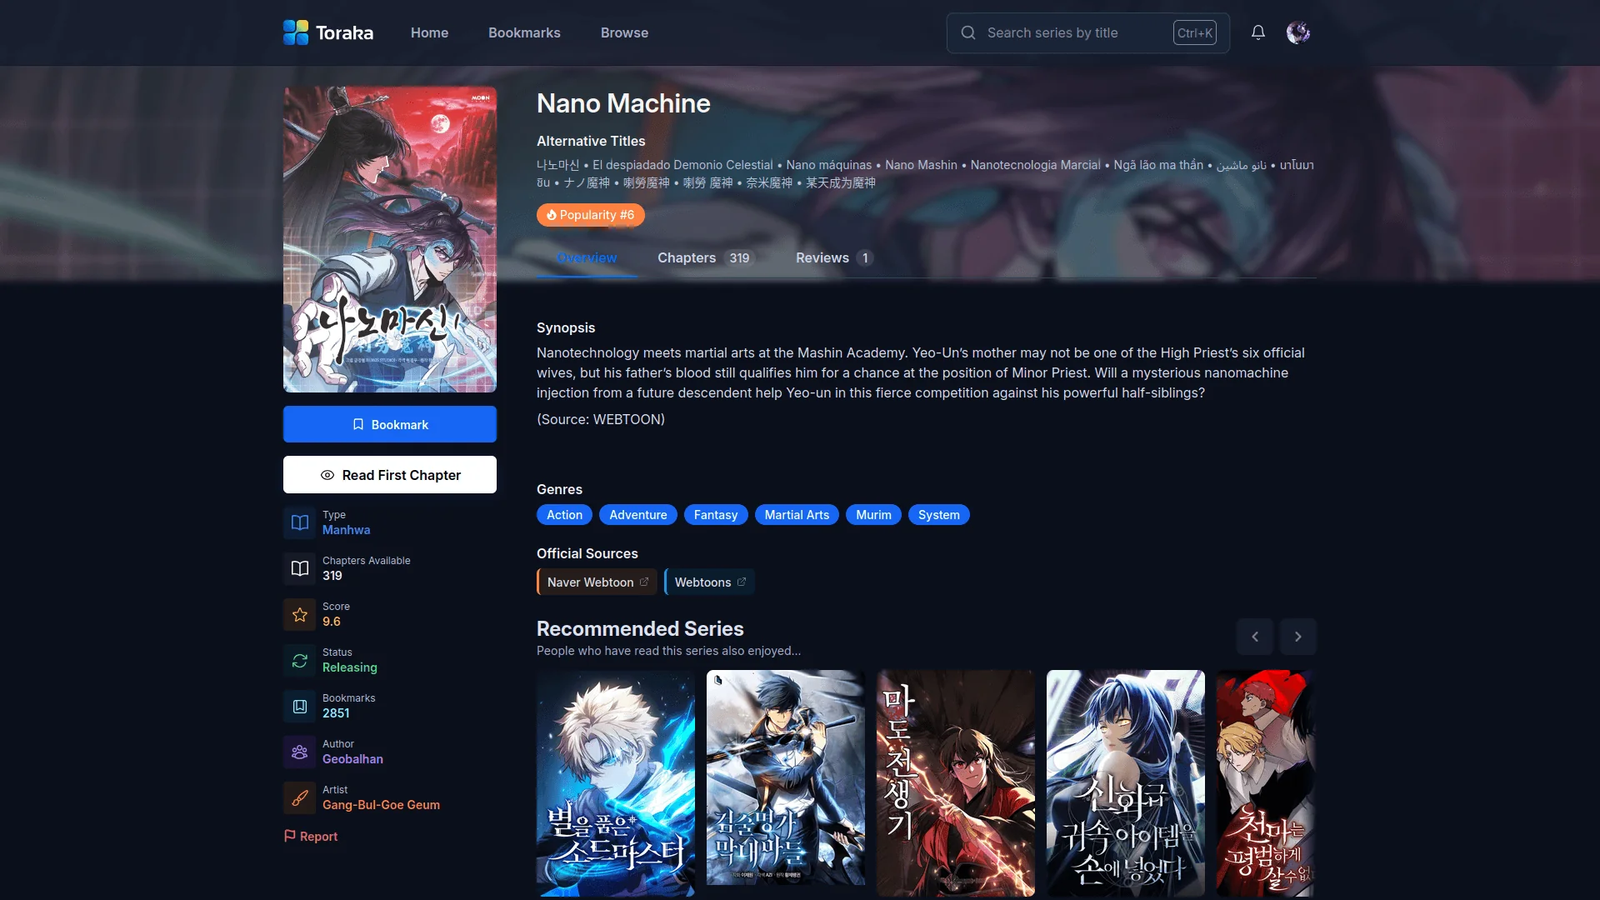Screen dimensions: 1600x900
Task: Go to Home page
Action: click(x=429, y=32)
